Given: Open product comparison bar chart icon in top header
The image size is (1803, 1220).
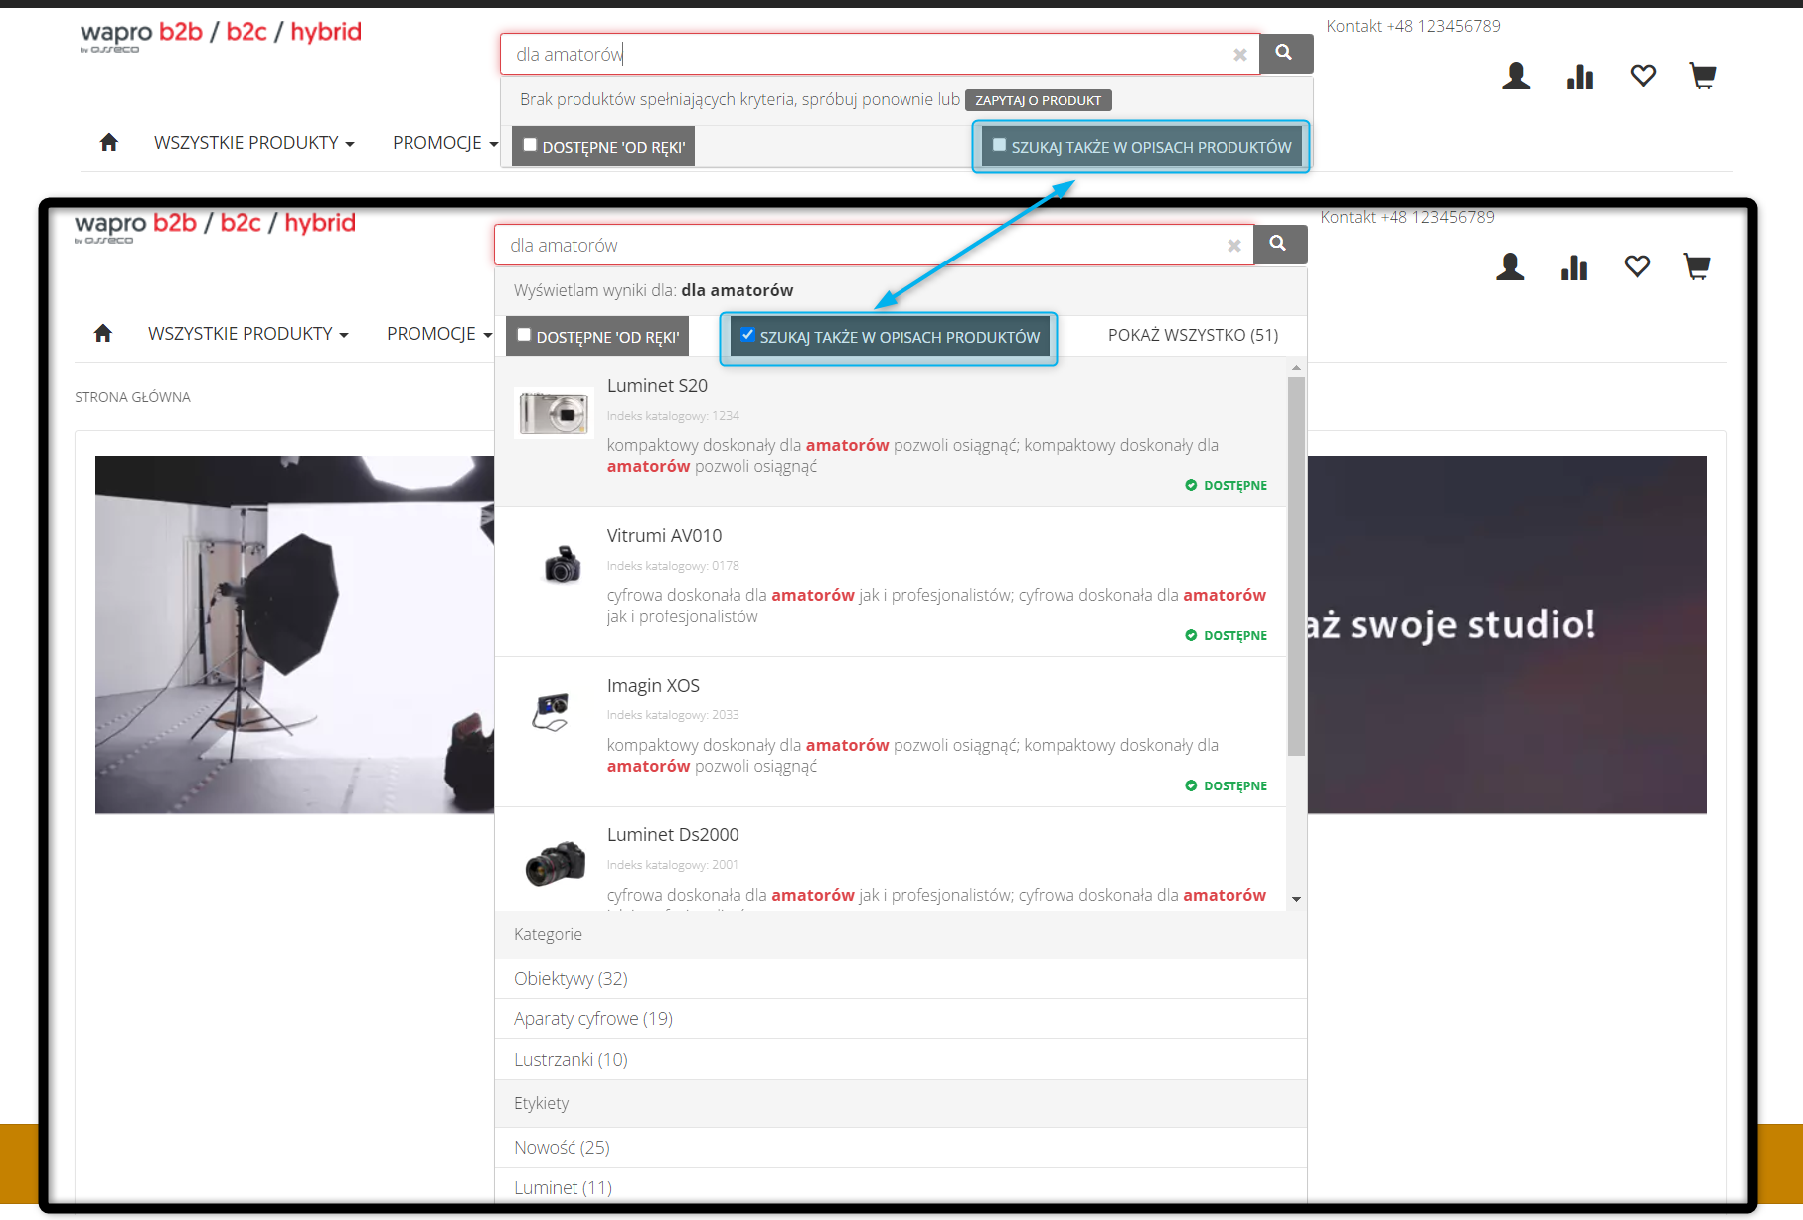Looking at the screenshot, I should point(1580,76).
